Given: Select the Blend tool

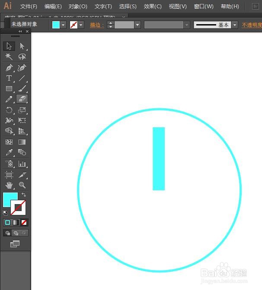Looking at the screenshot, I should [x=22, y=152].
